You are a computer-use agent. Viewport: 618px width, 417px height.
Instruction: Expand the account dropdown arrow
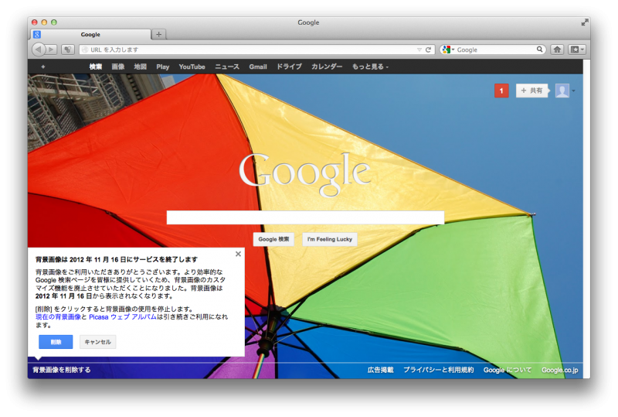(x=573, y=91)
